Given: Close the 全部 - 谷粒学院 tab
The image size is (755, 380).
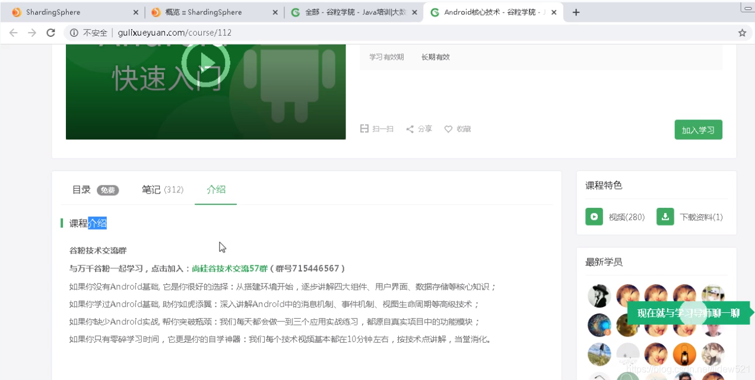Looking at the screenshot, I should click(x=414, y=12).
